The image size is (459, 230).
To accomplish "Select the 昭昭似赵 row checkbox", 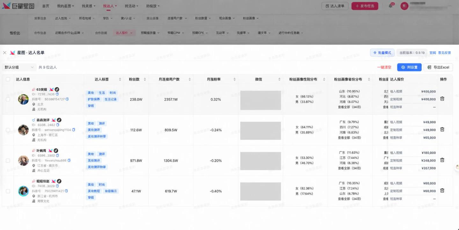I will coord(8,191).
